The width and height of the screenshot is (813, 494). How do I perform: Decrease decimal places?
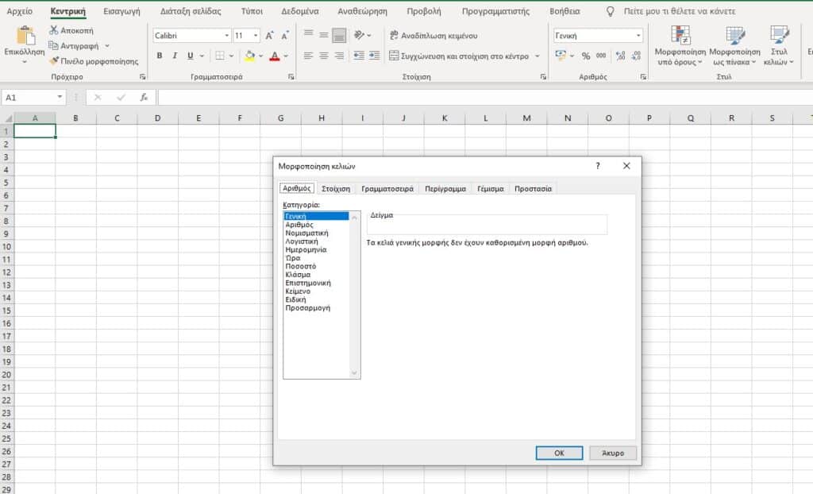[636, 56]
